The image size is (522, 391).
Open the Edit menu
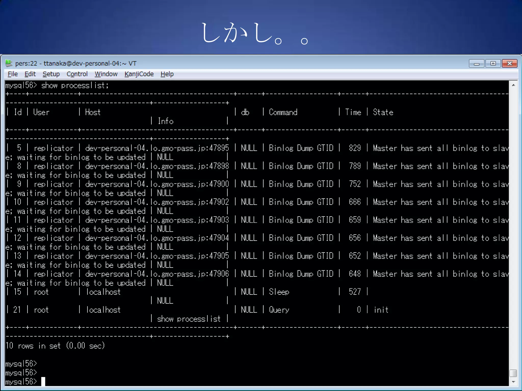coord(30,74)
